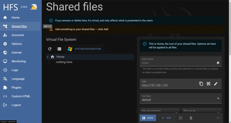231x123 pixels.
Task: Click the Virtual File System heading
Action: 61,40
